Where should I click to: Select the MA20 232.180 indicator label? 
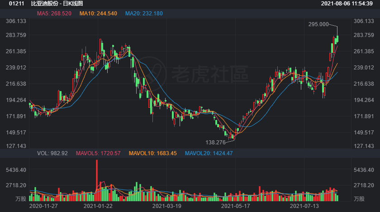144,14
